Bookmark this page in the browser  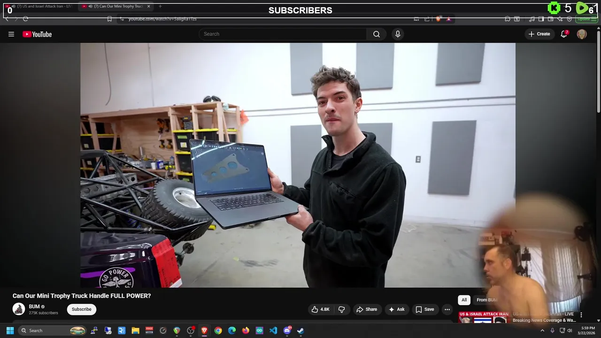tap(109, 19)
